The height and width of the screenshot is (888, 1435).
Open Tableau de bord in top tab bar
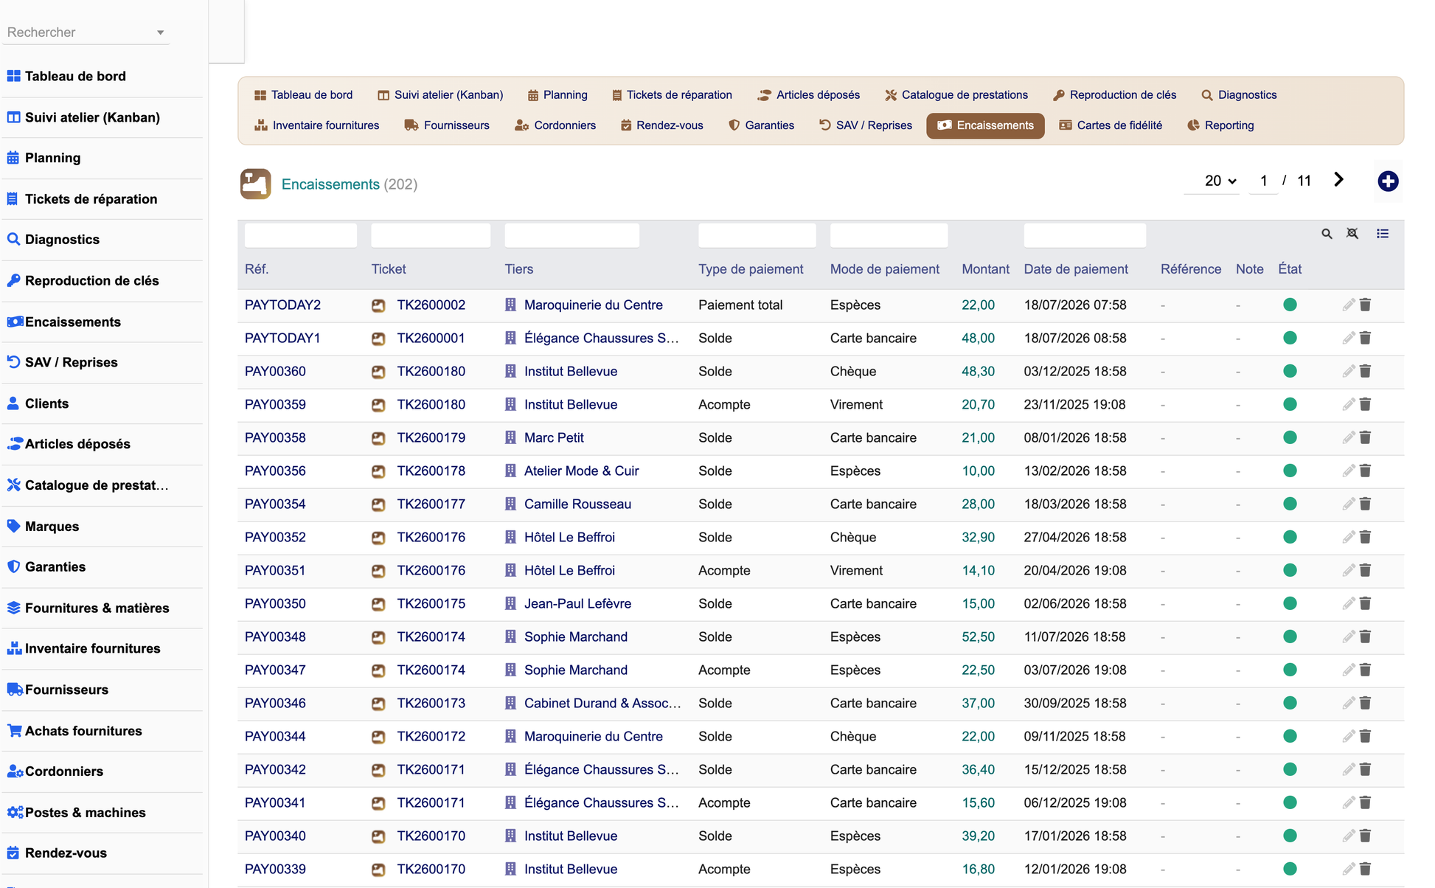(303, 95)
